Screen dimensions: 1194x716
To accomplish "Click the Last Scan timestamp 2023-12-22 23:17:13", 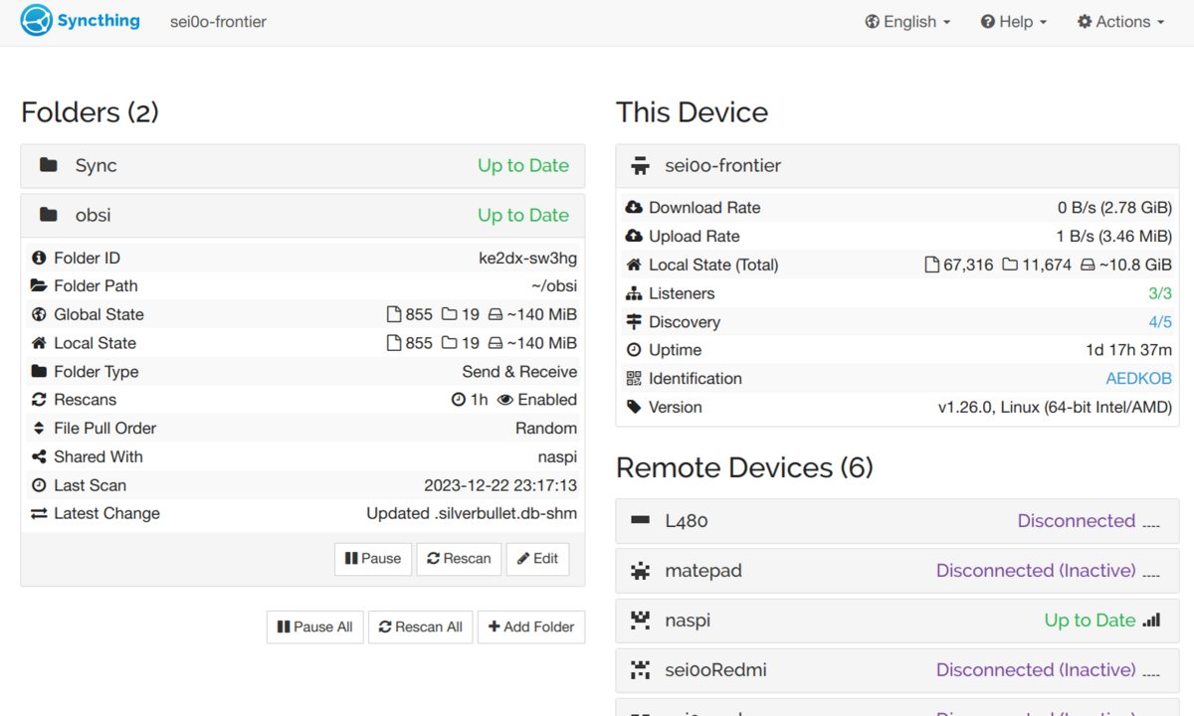I will 500,485.
